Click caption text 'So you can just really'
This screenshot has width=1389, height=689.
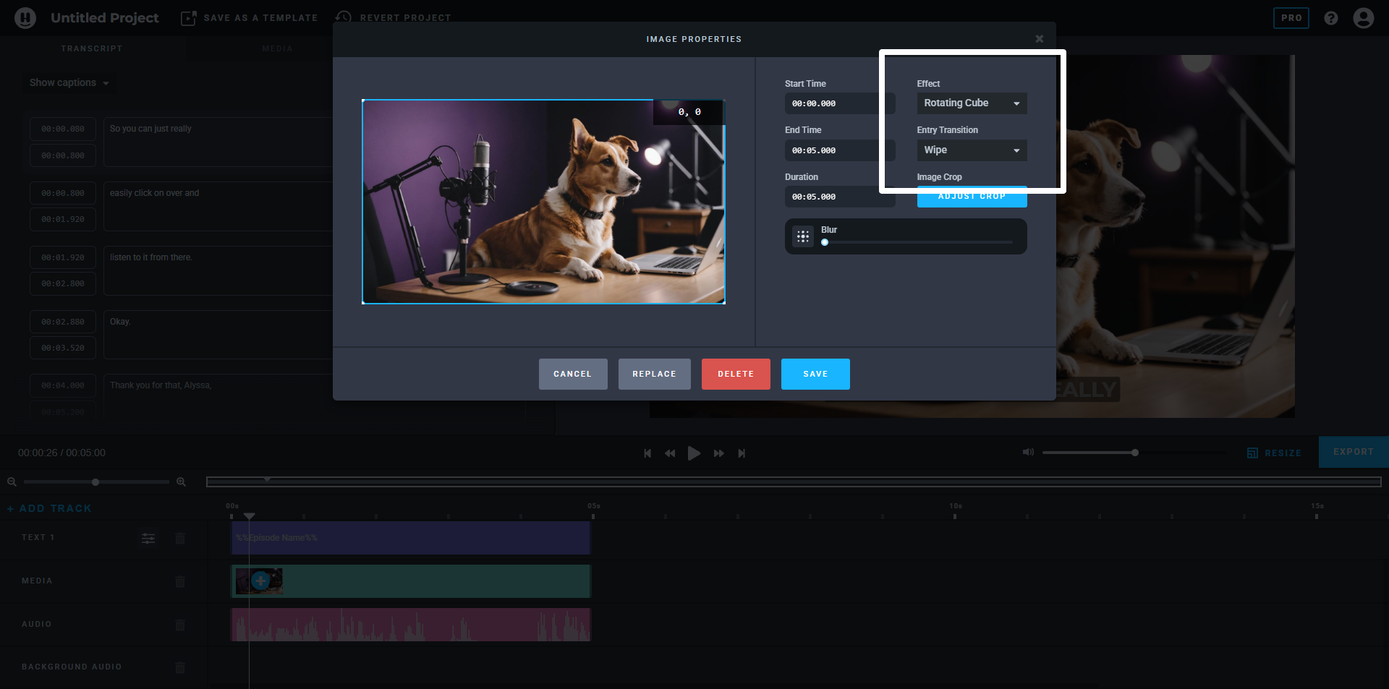coord(150,129)
